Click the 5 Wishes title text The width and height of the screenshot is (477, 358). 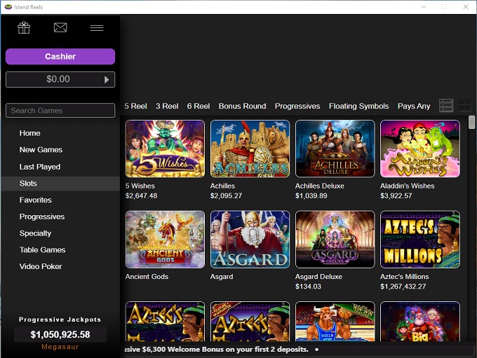140,186
